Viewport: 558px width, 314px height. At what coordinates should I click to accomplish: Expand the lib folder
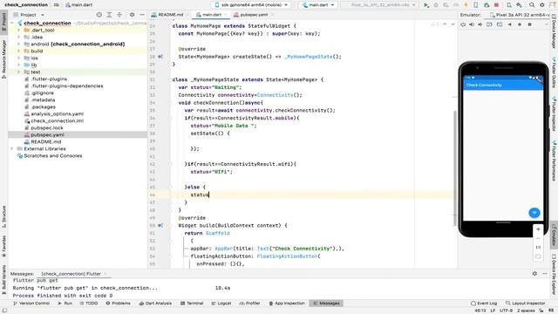tap(19, 65)
